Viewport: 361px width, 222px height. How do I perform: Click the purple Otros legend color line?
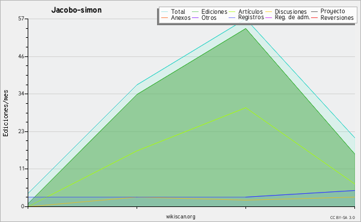coord(195,17)
